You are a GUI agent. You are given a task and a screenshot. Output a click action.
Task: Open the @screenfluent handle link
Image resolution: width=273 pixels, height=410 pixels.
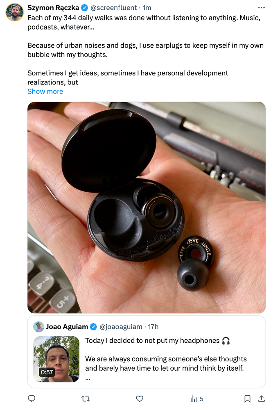tap(113, 7)
